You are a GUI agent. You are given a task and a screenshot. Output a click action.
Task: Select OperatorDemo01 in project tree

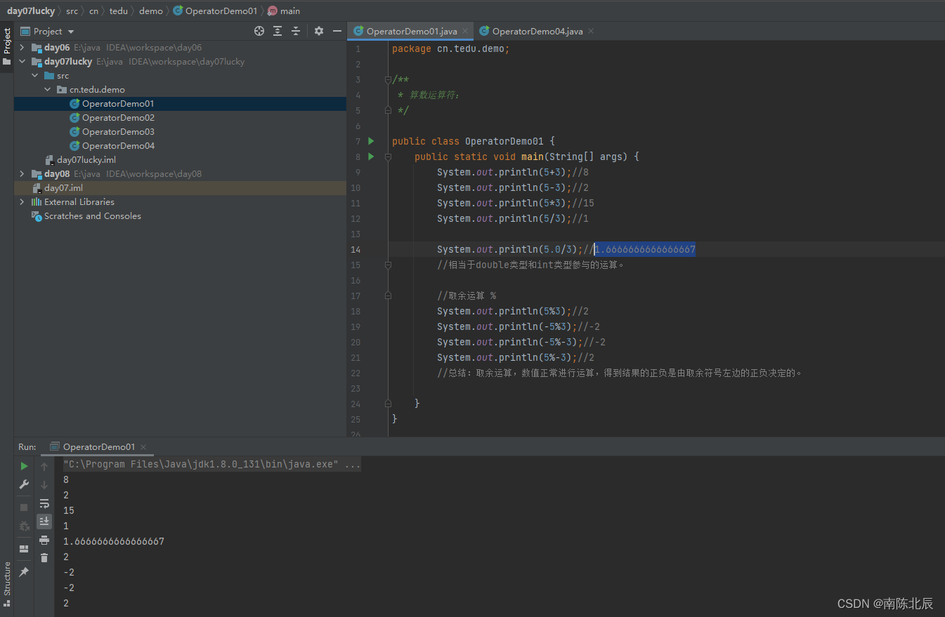[118, 104]
